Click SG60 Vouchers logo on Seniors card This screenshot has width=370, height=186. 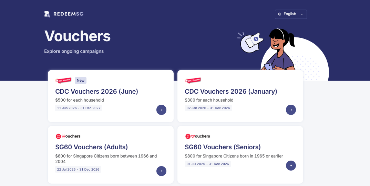(197, 136)
